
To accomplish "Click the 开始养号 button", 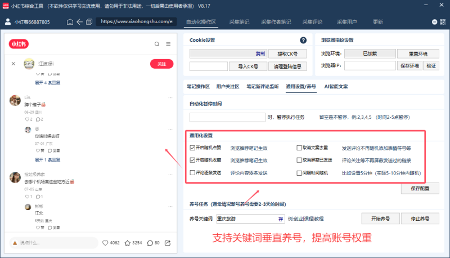I will click(380, 219).
